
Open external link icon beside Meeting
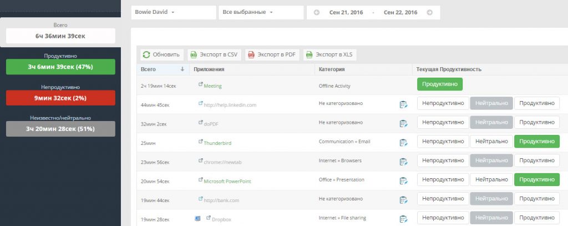click(x=200, y=84)
